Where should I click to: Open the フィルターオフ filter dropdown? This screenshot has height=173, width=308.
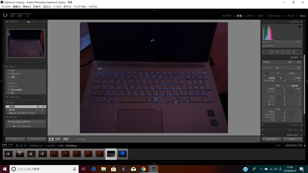point(294,146)
